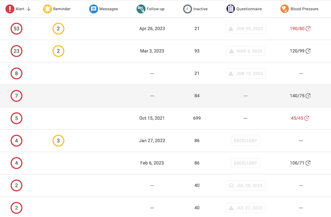The image size is (331, 217).
Task: Click EXCELLENT badge in Feb 6, 2023 row
Action: (246, 163)
